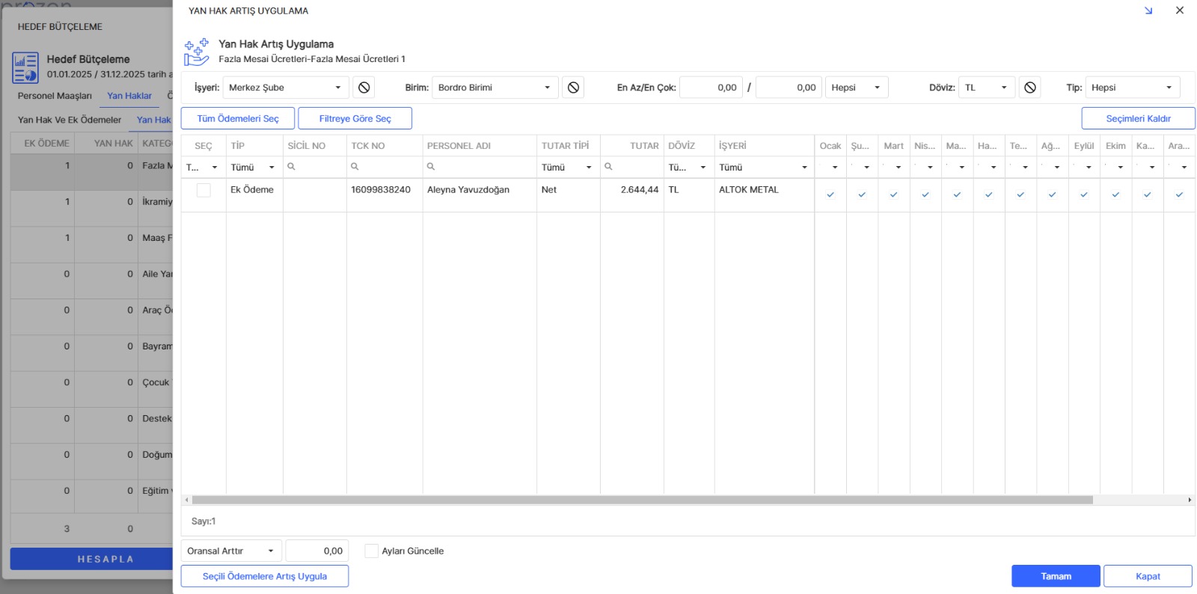Viewport: 1197px width, 594px height.
Task: Open the Ocak column filter dropdown
Action: pos(830,168)
